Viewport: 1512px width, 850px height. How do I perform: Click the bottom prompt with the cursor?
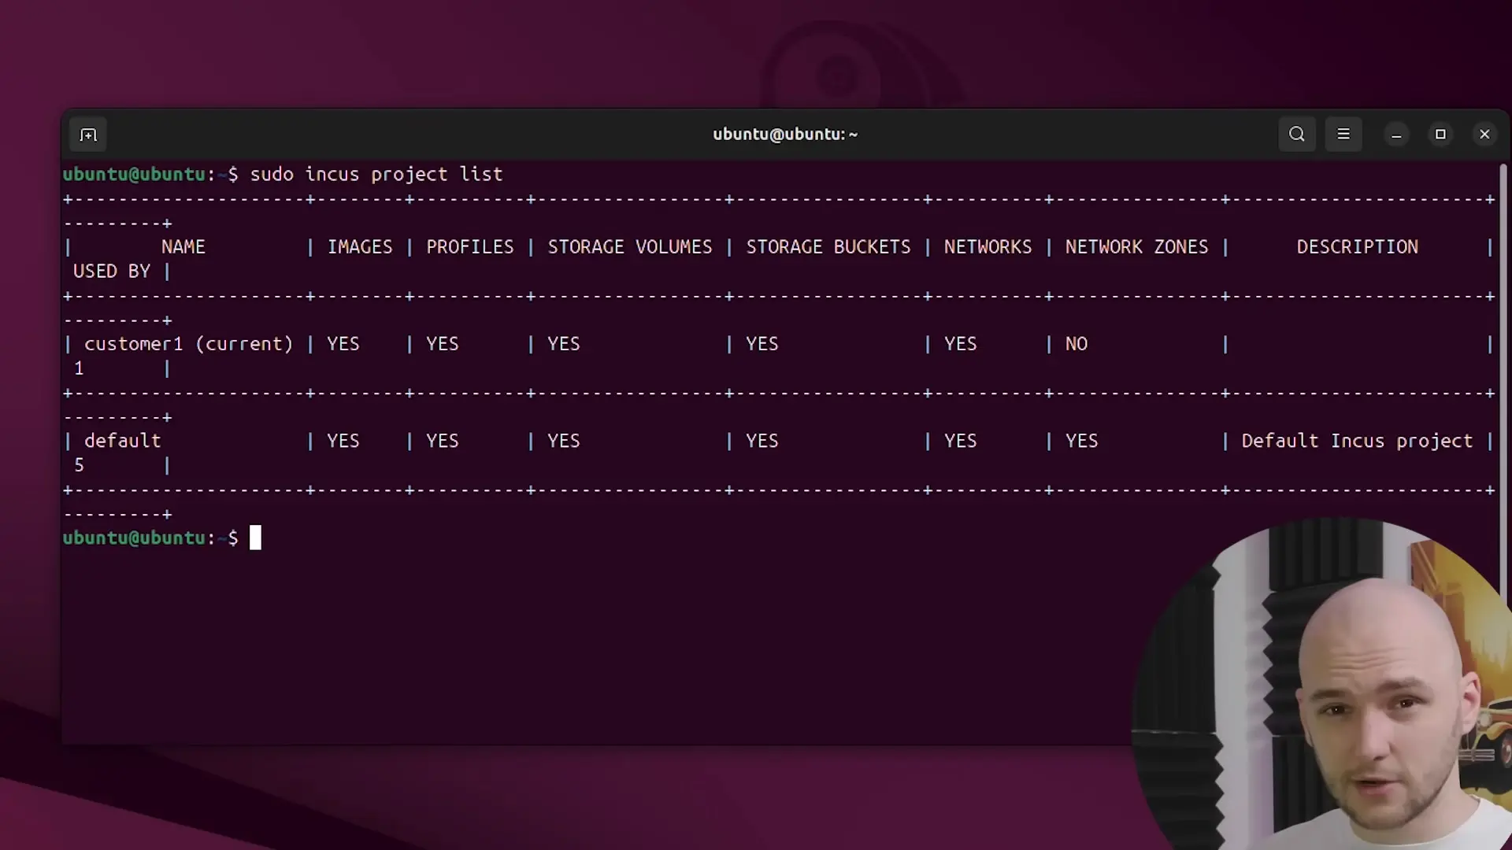161,538
